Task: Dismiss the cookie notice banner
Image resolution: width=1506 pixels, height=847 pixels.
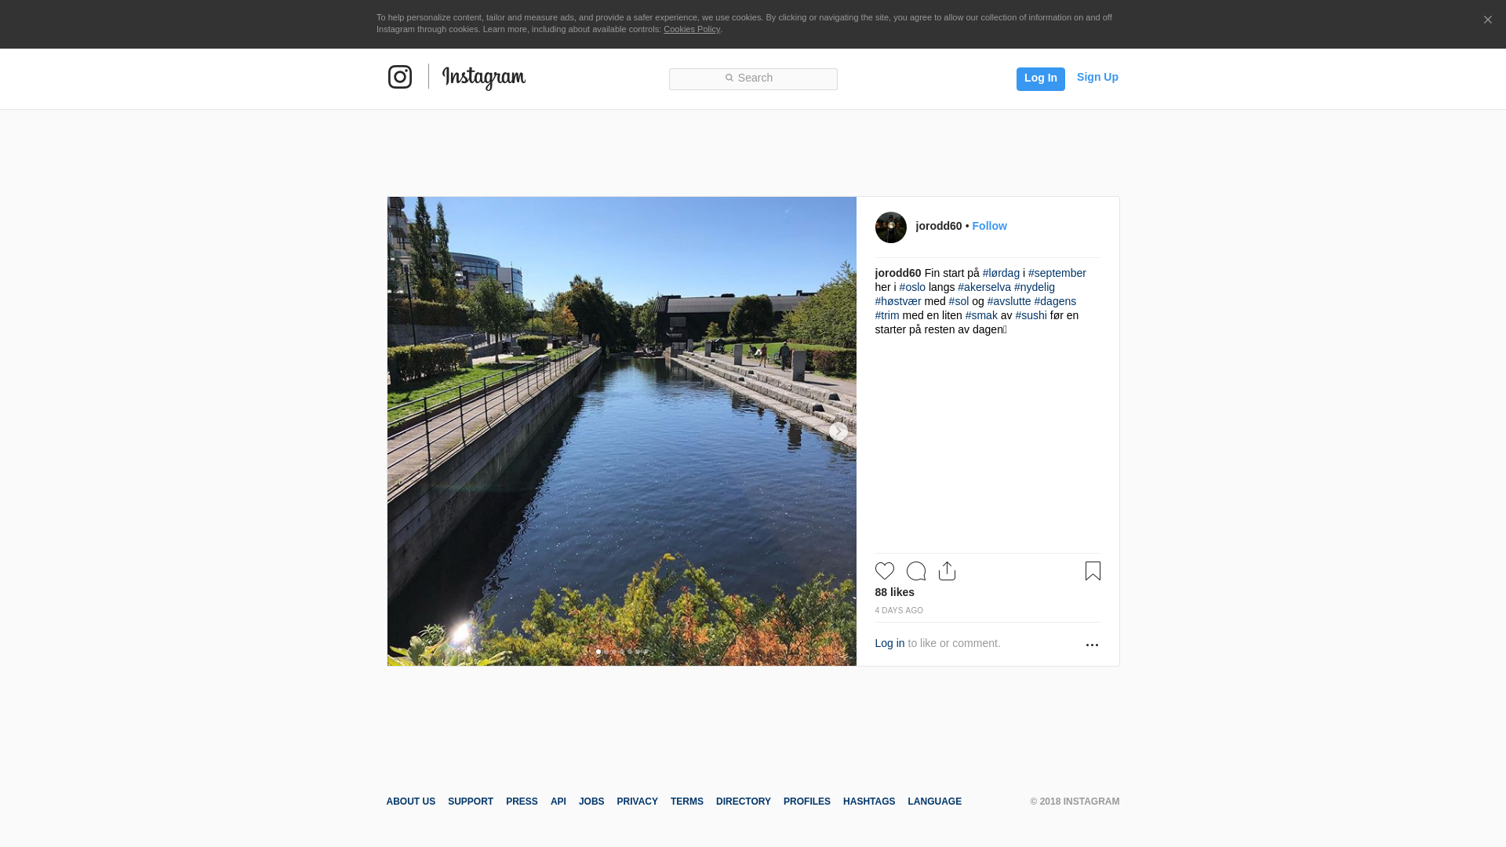Action: [1487, 20]
